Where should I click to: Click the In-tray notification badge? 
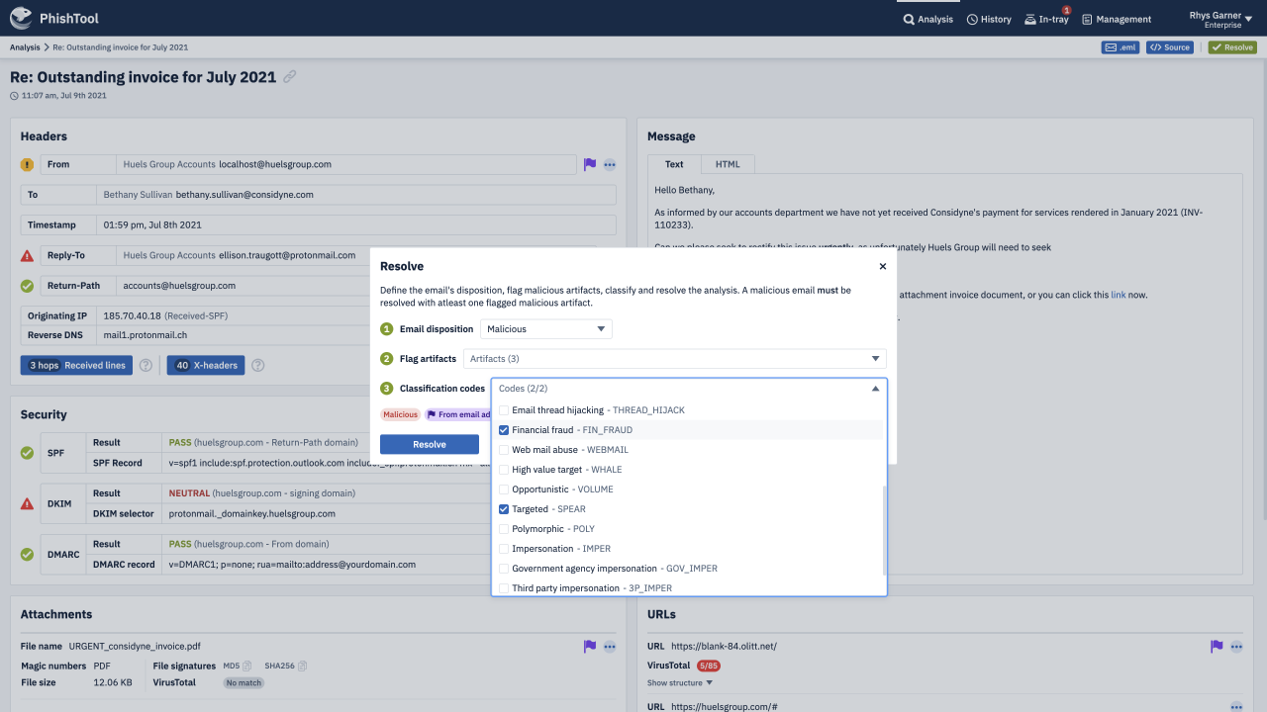(1066, 10)
